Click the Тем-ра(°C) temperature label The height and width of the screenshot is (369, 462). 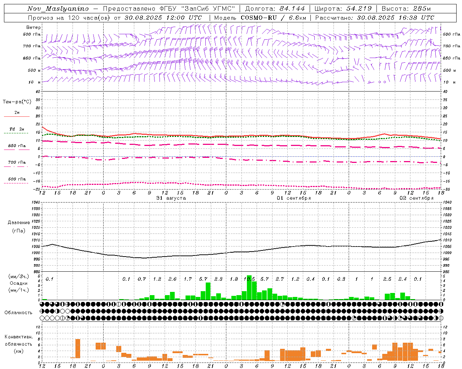point(17,102)
